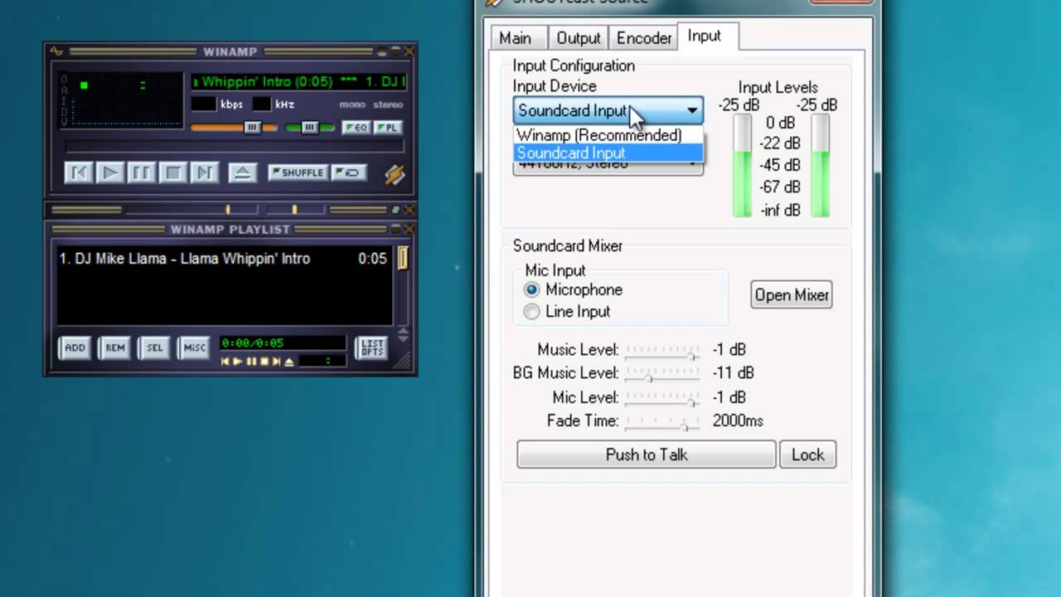This screenshot has height=597, width=1061.
Task: Open Winamp main menu icon in titlebar
Action: coord(56,51)
